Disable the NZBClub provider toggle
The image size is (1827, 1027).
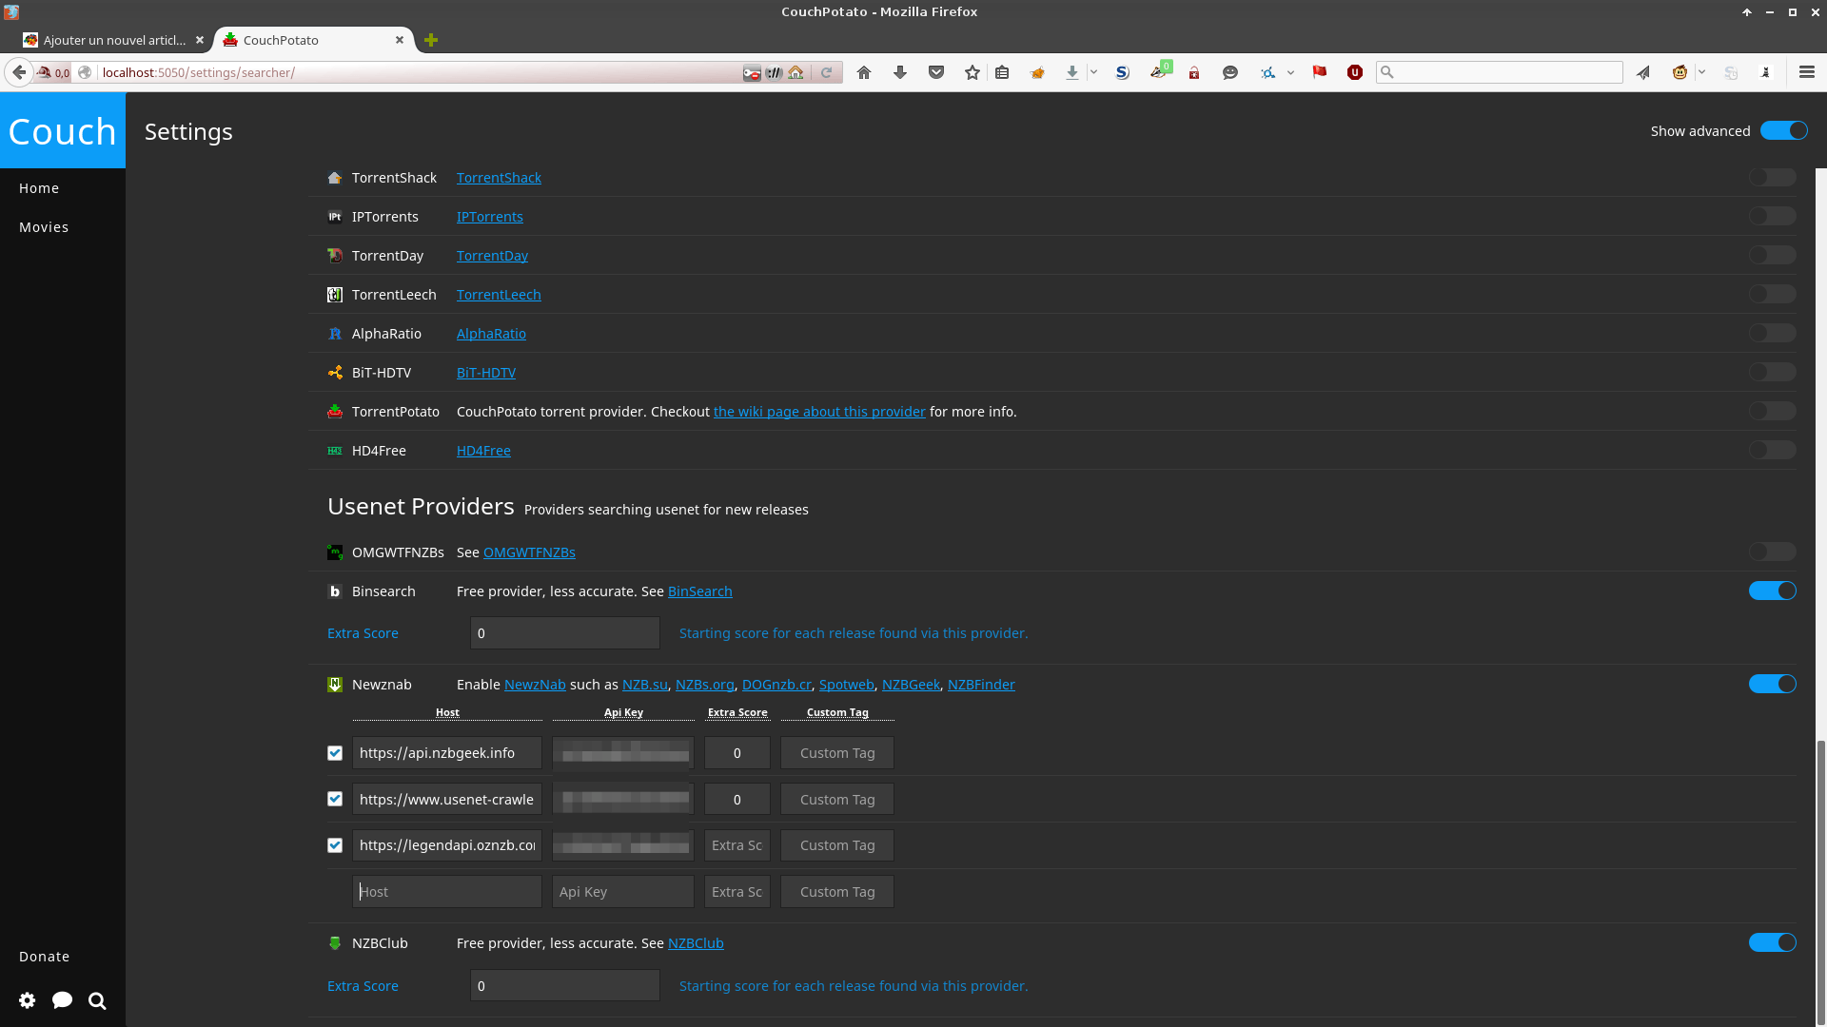pyautogui.click(x=1772, y=943)
